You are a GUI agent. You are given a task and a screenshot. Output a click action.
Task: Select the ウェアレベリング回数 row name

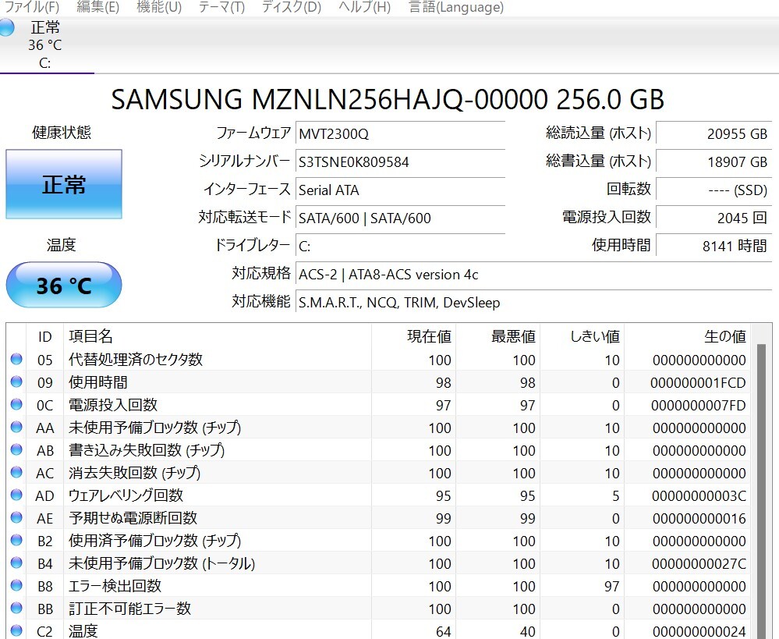point(126,495)
